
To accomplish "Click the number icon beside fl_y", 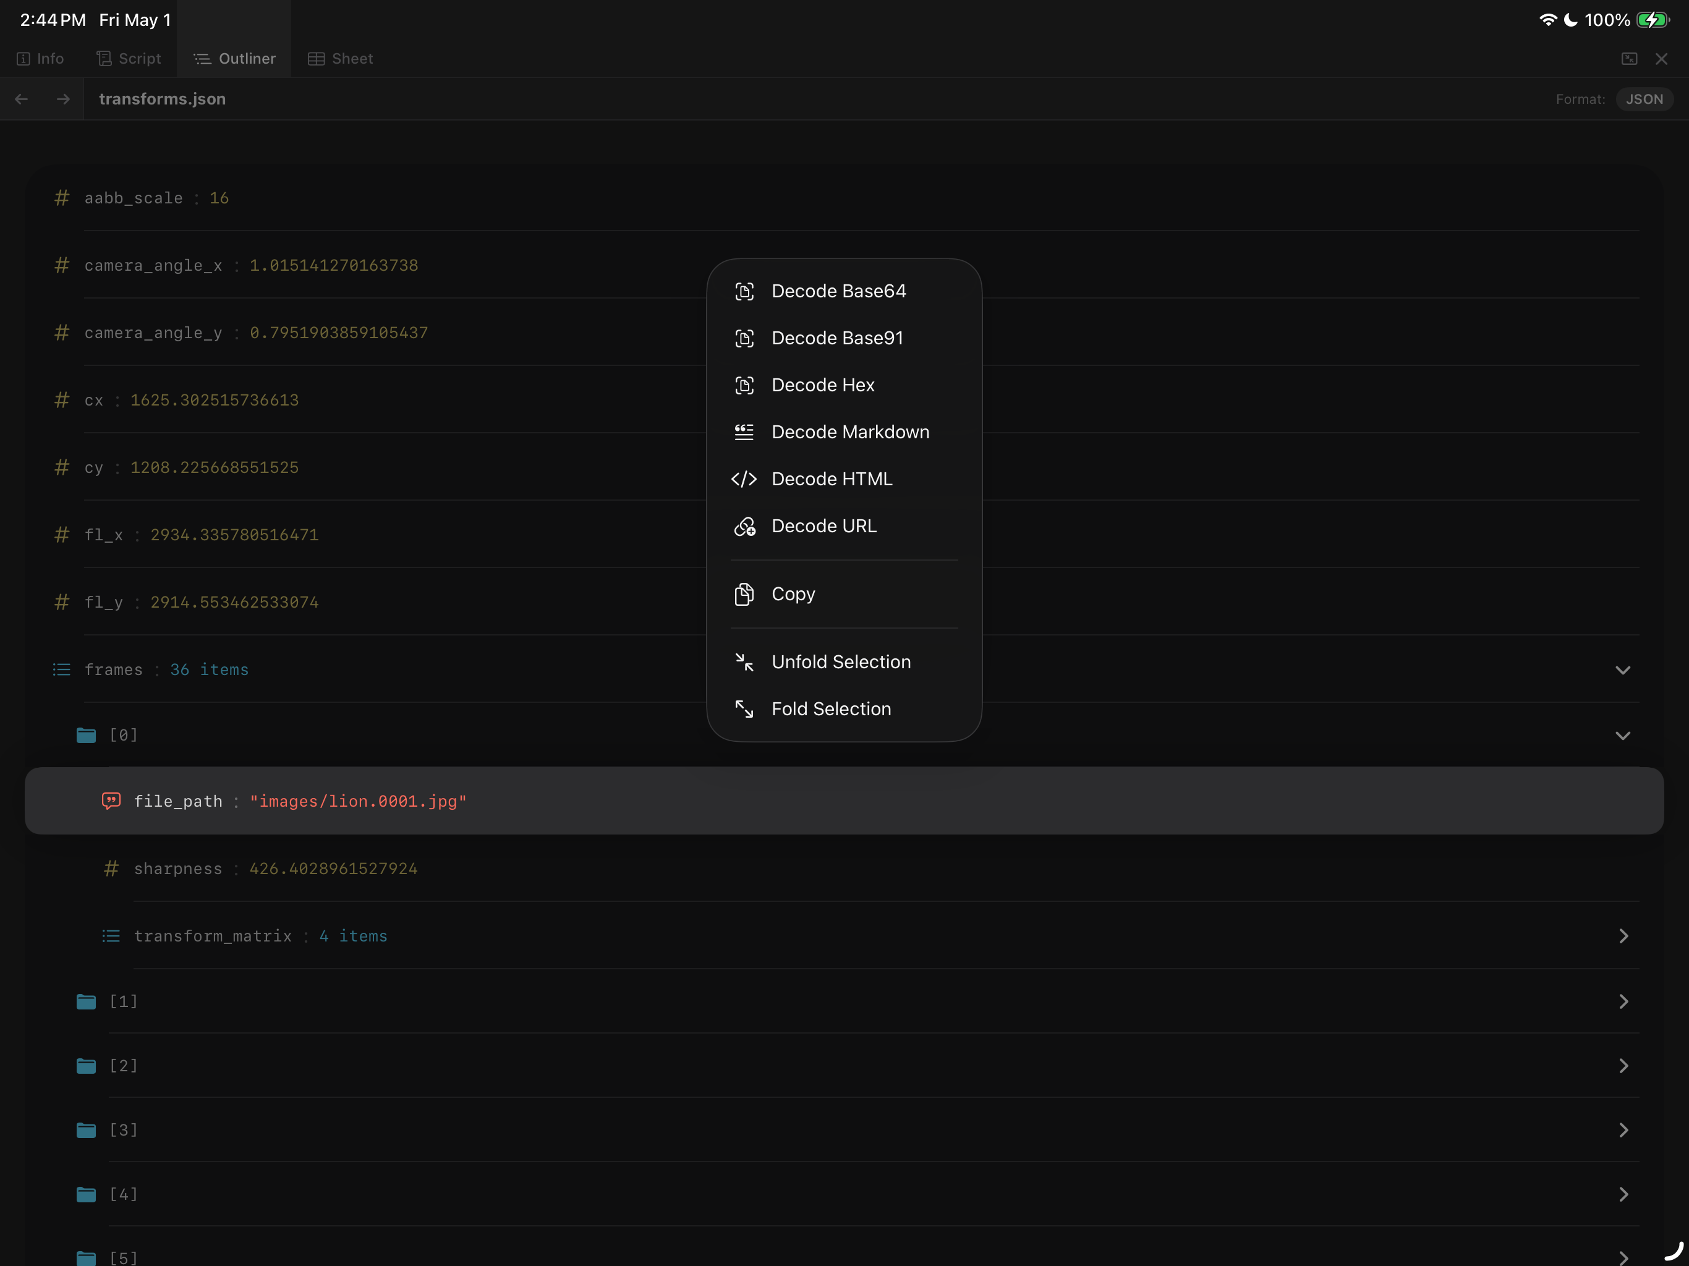I will (x=62, y=601).
